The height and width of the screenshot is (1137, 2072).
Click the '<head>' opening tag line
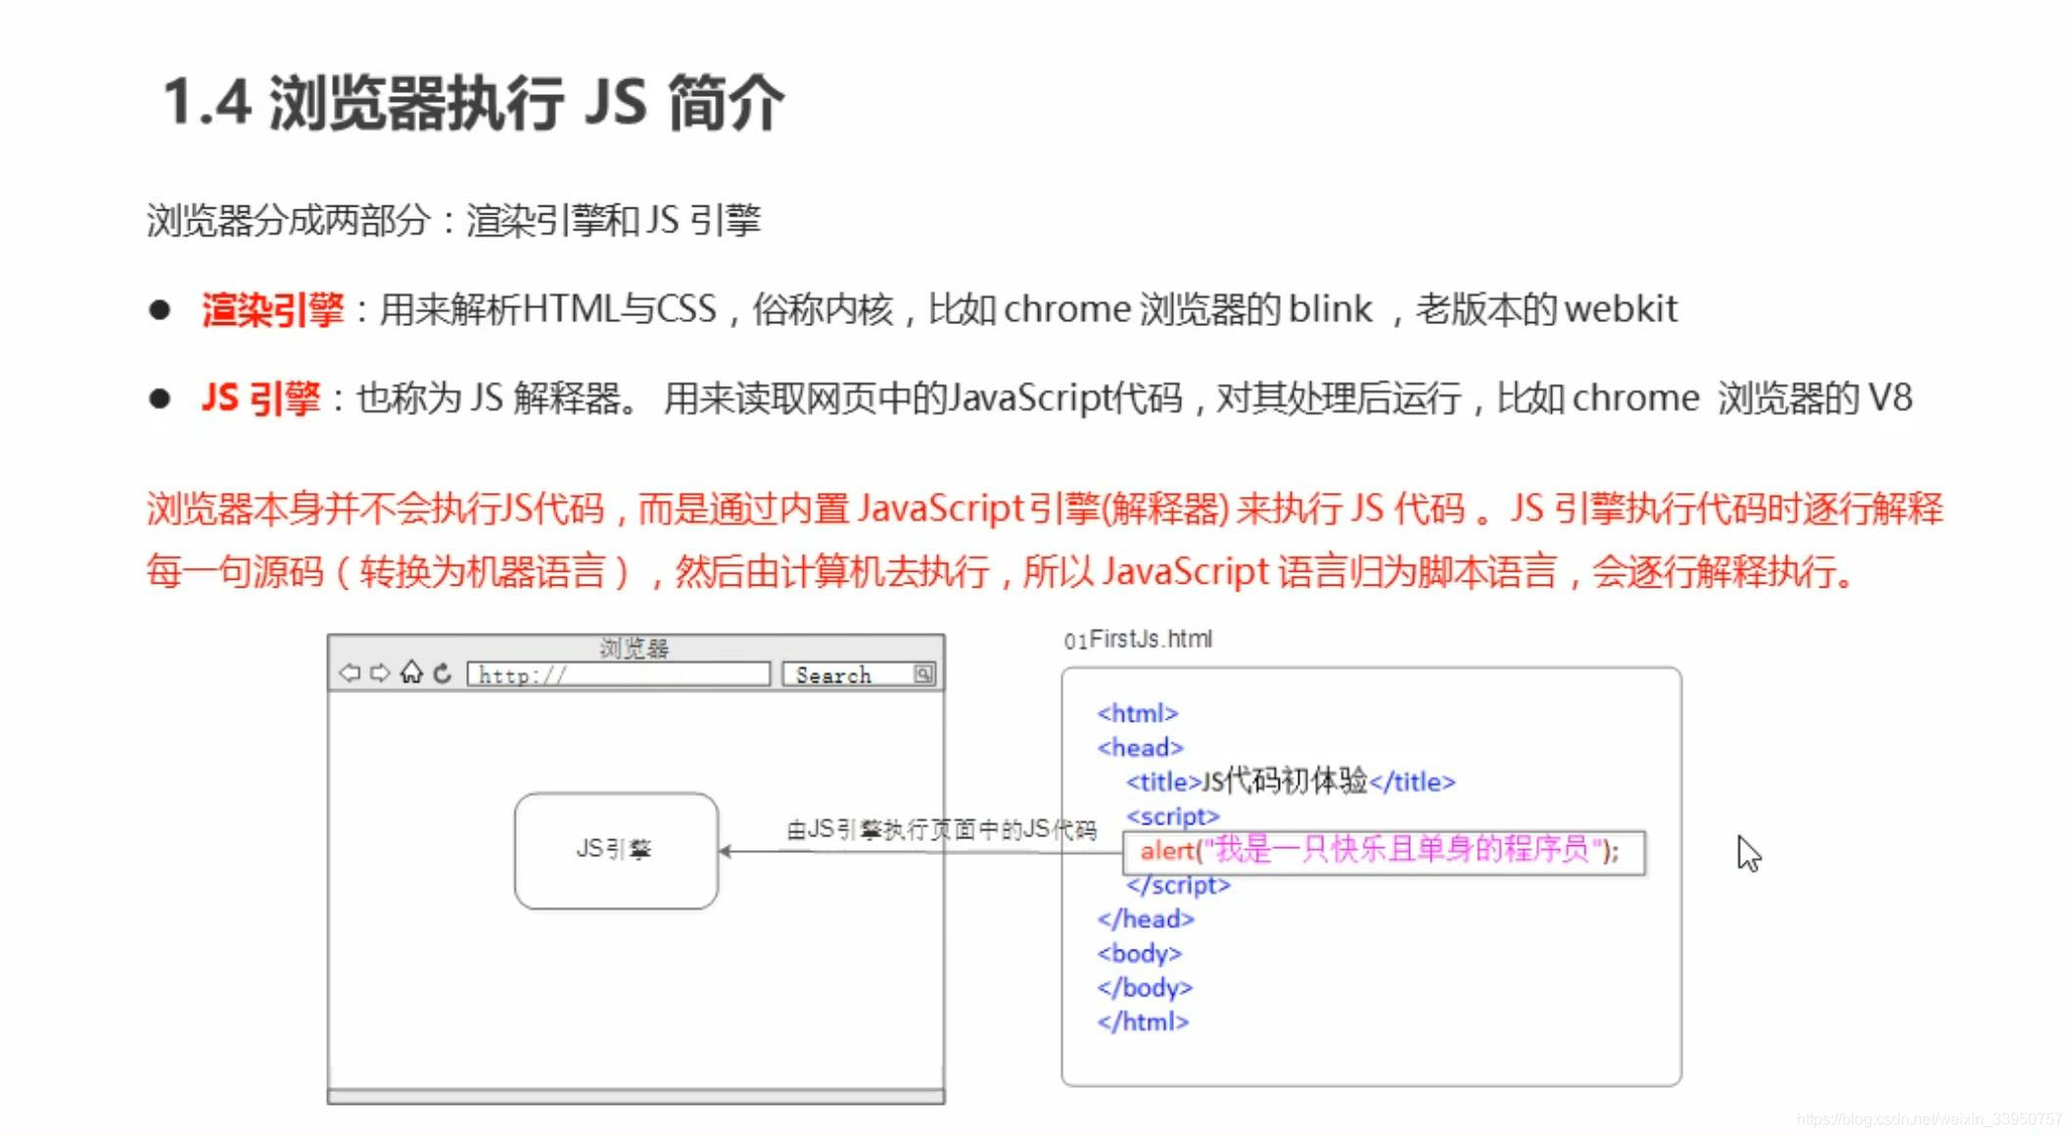(1141, 747)
